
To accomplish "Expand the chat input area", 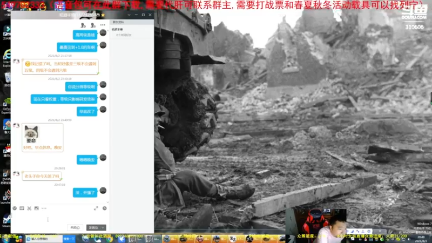I will 96,208.
